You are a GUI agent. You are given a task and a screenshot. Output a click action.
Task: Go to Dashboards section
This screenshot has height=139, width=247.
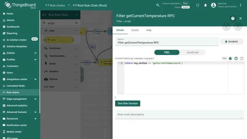pos(20,27)
